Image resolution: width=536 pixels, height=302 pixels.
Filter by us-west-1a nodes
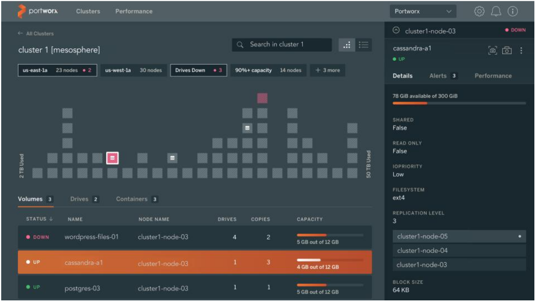coord(133,70)
